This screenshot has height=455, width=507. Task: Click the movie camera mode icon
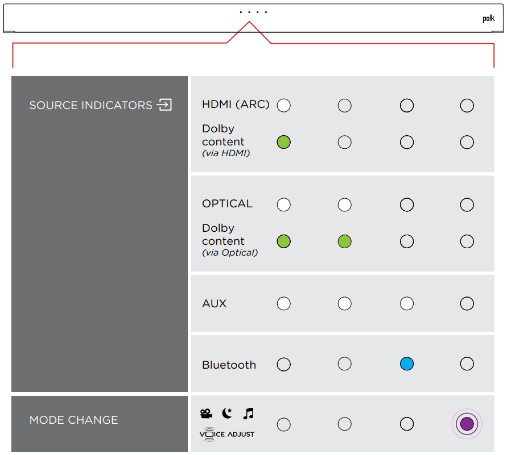click(205, 414)
